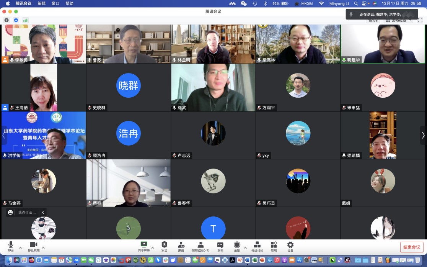Go to next page of participants
Screen dimensions: 427x267
[423, 135]
